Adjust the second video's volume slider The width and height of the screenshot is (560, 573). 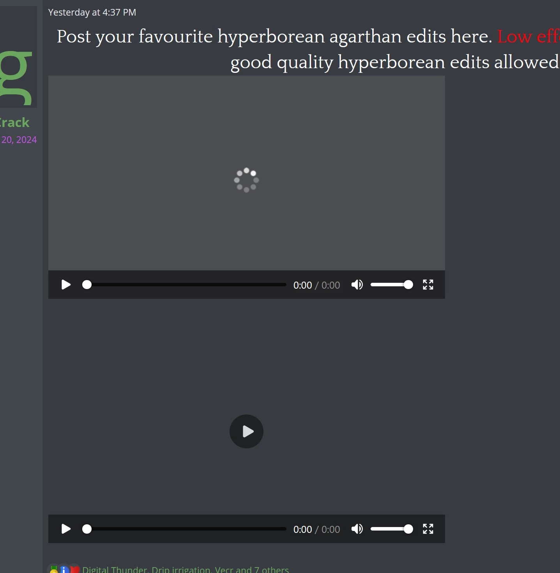(x=392, y=529)
